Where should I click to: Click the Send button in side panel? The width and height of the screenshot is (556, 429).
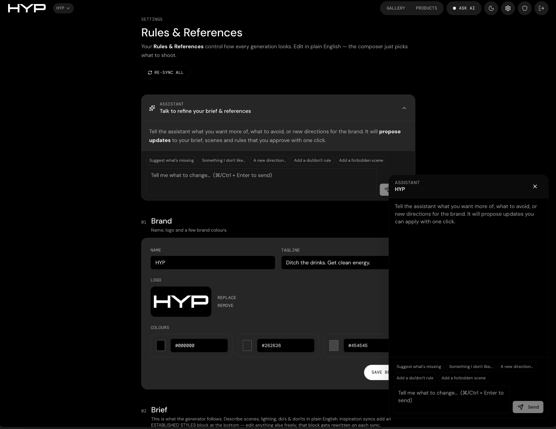(528, 407)
